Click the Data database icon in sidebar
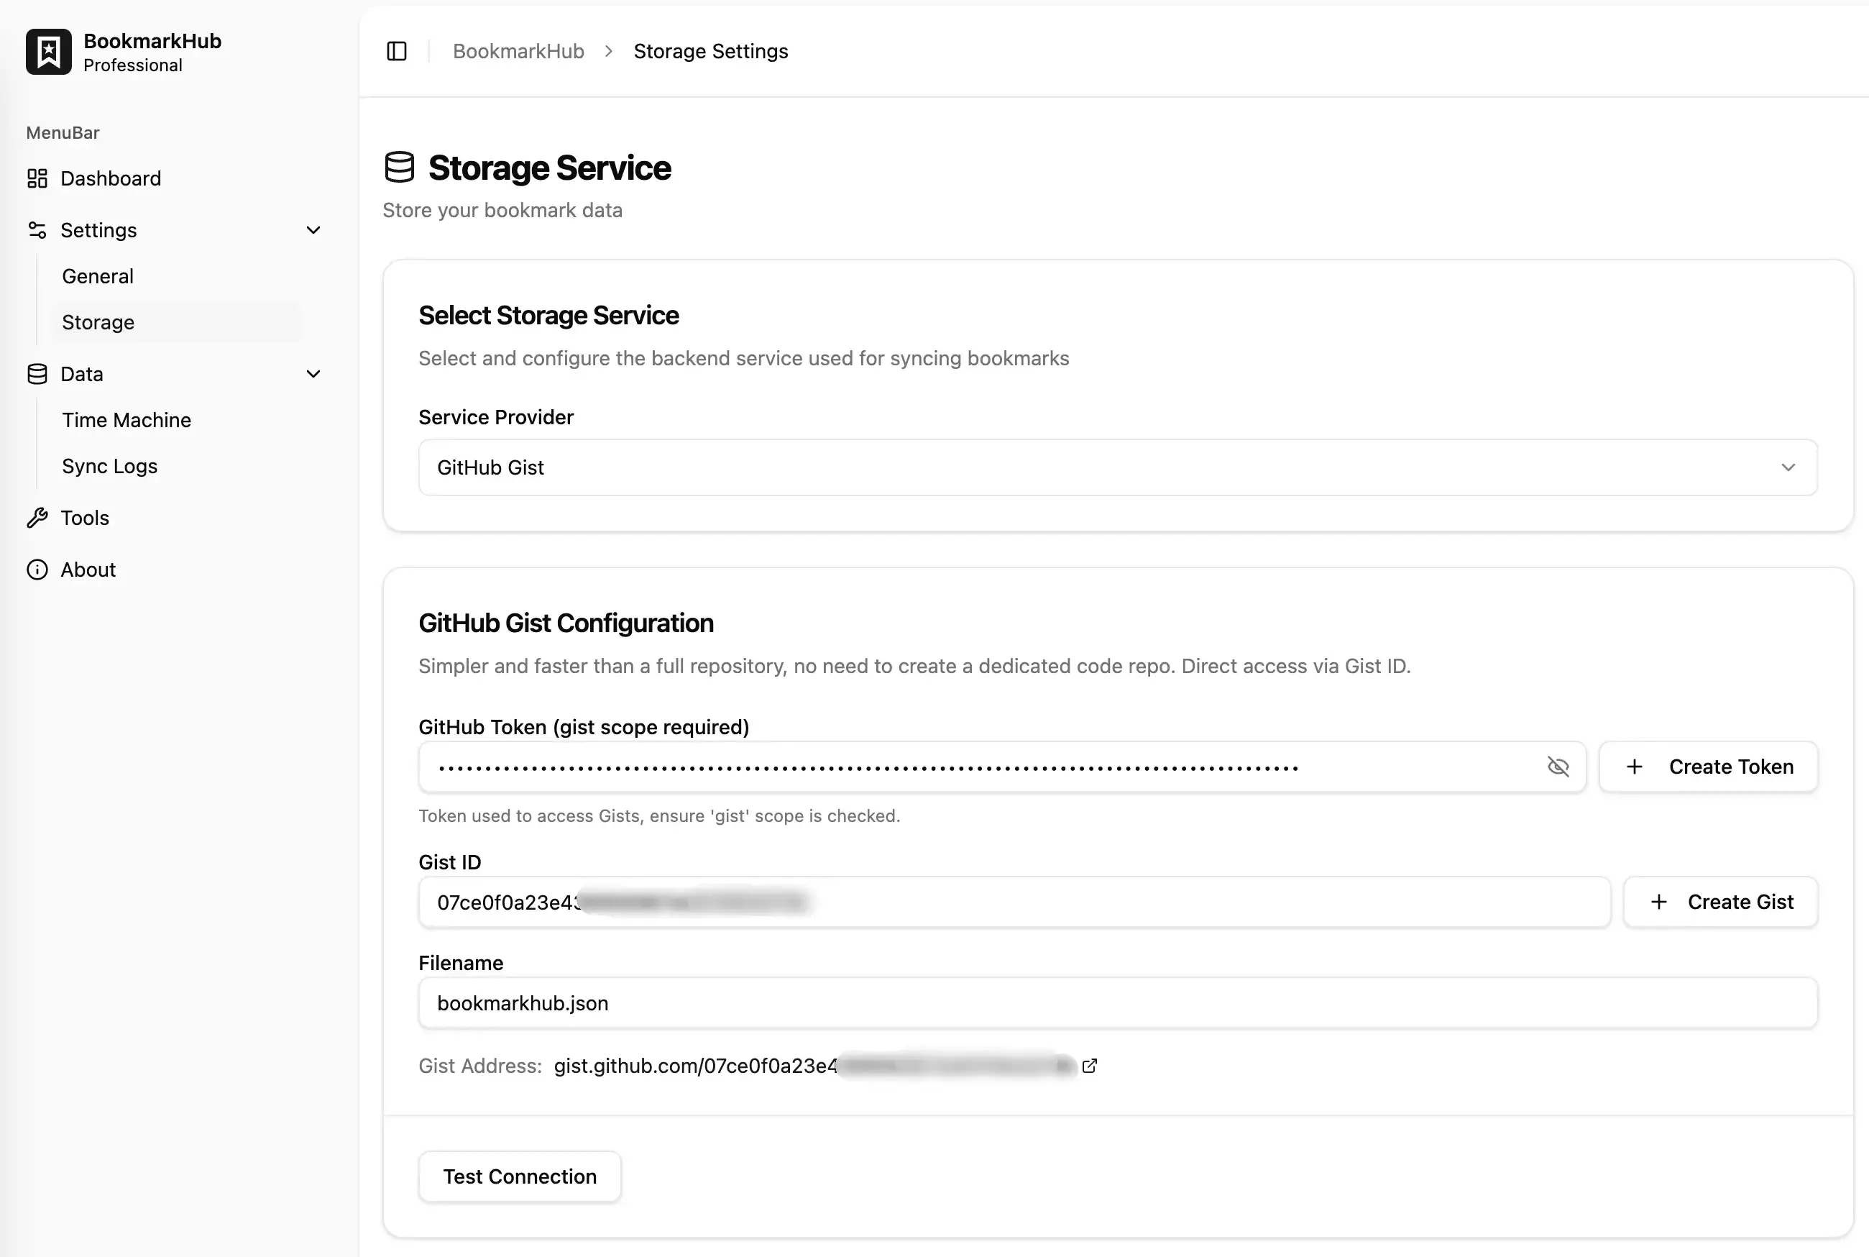The height and width of the screenshot is (1257, 1869). (x=37, y=373)
